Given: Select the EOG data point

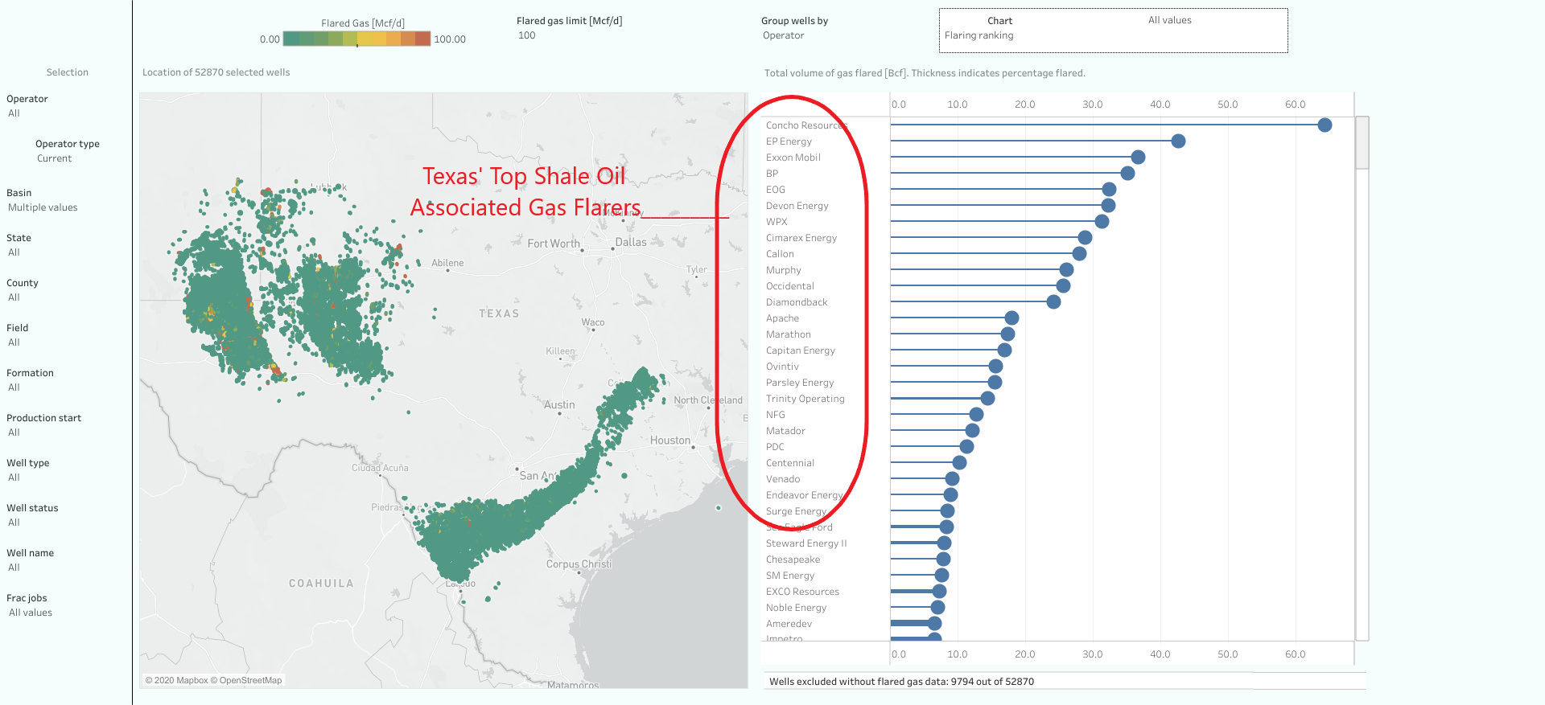Looking at the screenshot, I should 1109,189.
